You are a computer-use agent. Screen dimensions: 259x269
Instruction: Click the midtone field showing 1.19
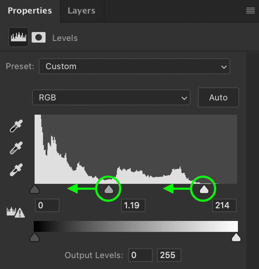(x=133, y=205)
